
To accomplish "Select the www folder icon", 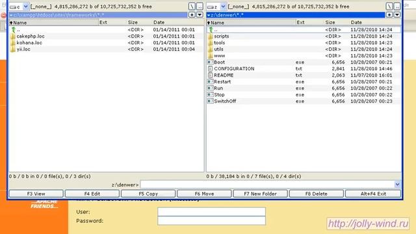I will (x=211, y=56).
